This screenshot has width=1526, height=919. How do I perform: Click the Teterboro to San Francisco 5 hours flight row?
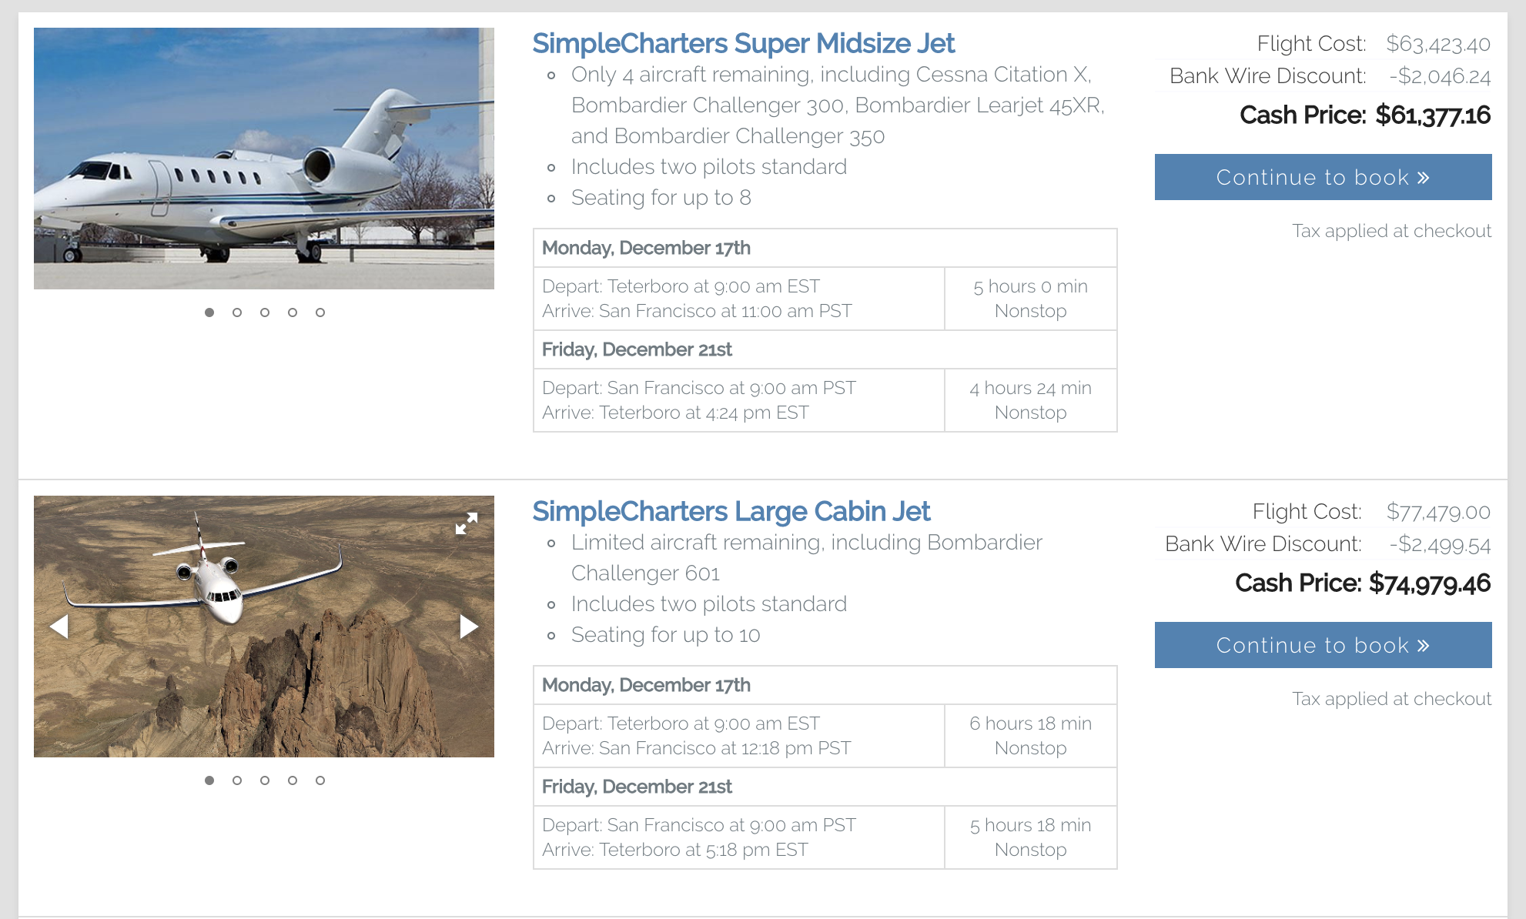click(x=825, y=299)
